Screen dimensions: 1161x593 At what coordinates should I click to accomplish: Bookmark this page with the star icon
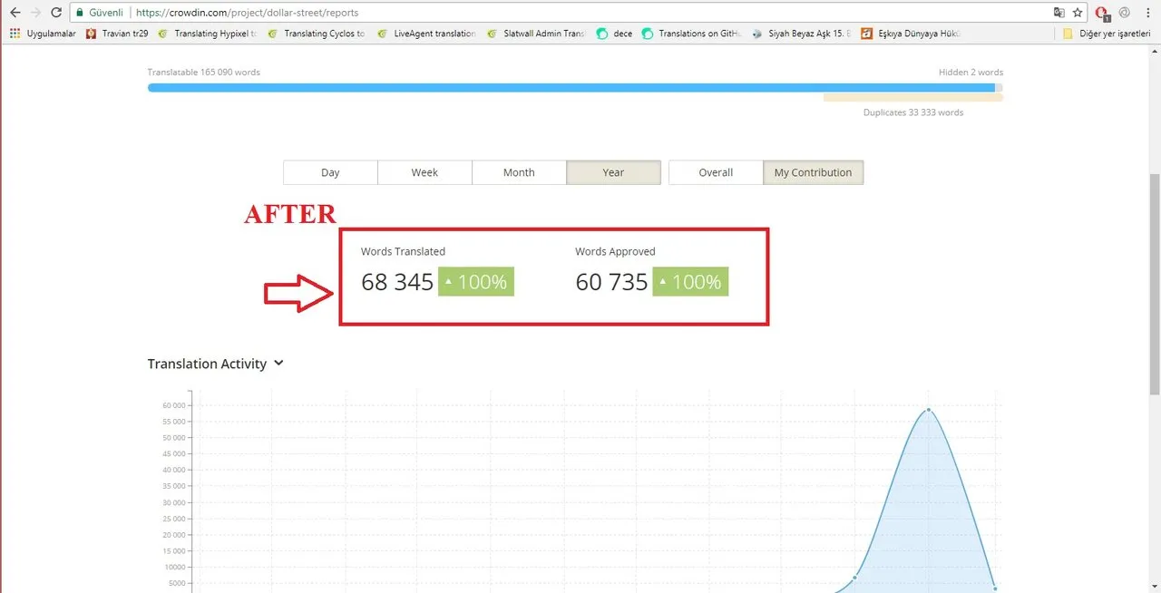pos(1078,13)
